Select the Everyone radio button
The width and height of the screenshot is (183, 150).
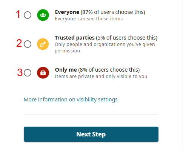click(x=28, y=15)
